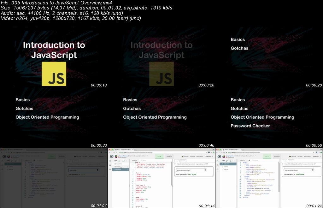
Task: Select the result tab in the 00:01:22 frame
Action: pos(285,161)
